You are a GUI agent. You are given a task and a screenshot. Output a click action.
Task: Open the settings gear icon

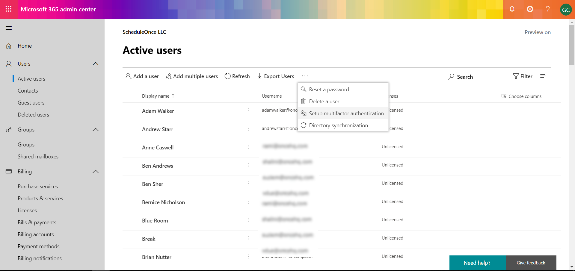[530, 9]
